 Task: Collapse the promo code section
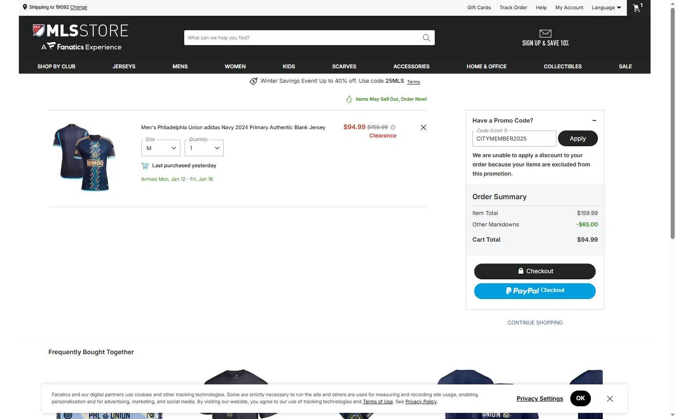pyautogui.click(x=594, y=120)
